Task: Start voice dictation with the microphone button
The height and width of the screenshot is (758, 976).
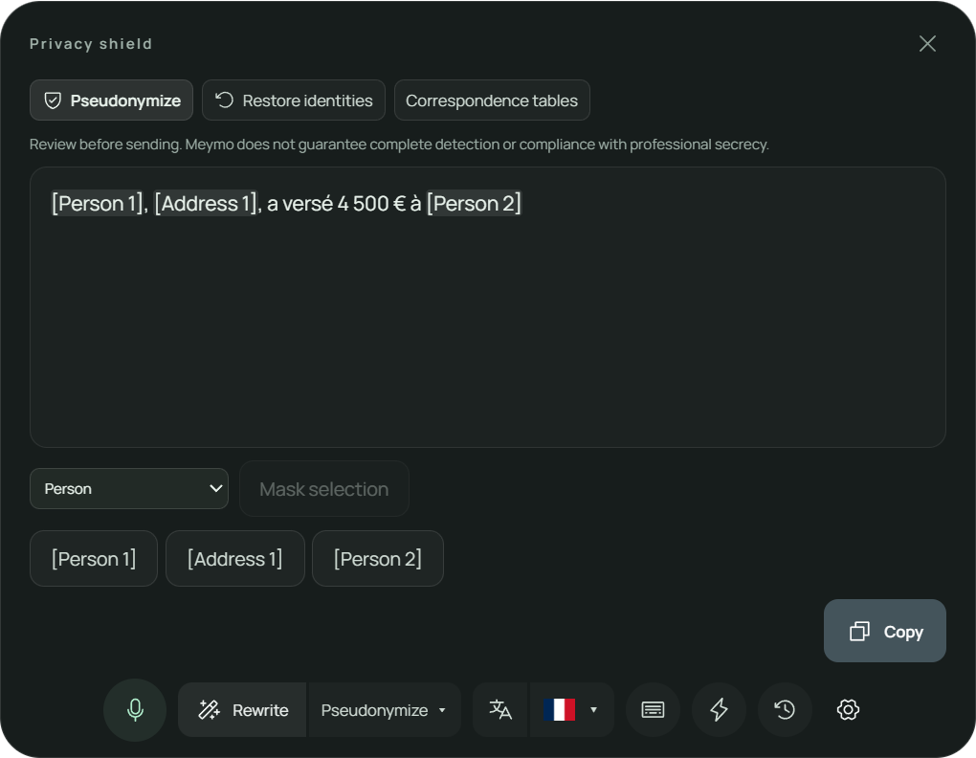Action: (135, 709)
